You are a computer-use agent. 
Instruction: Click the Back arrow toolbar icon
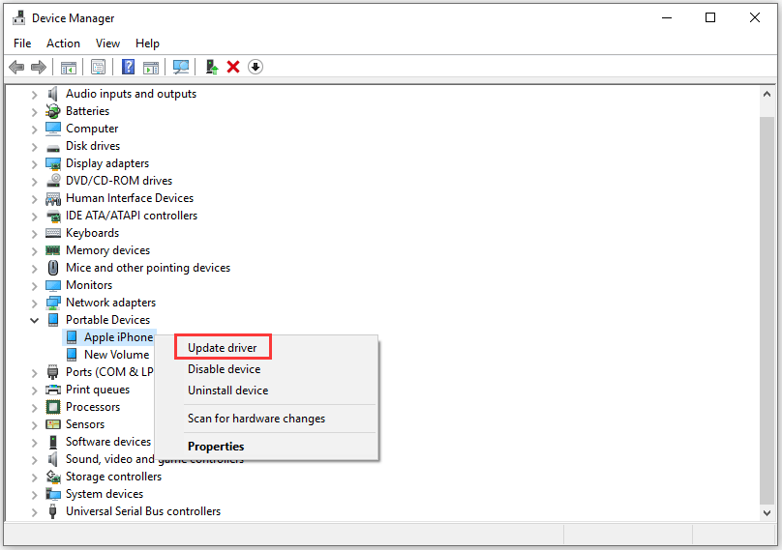pyautogui.click(x=16, y=67)
